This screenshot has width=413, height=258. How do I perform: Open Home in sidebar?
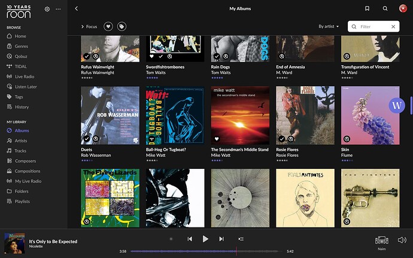(x=16, y=36)
